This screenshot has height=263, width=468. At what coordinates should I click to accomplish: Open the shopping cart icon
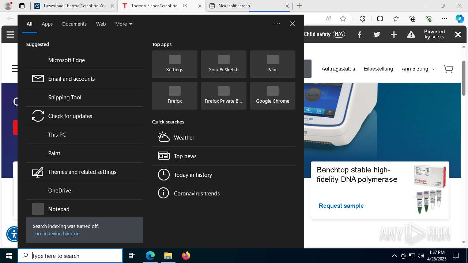pos(448,69)
